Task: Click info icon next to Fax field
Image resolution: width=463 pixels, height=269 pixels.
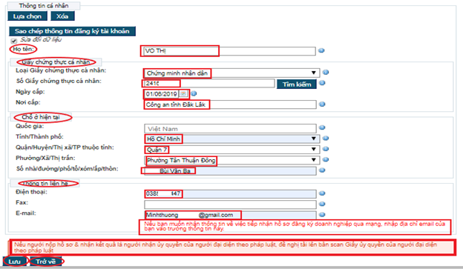Action: [322, 204]
